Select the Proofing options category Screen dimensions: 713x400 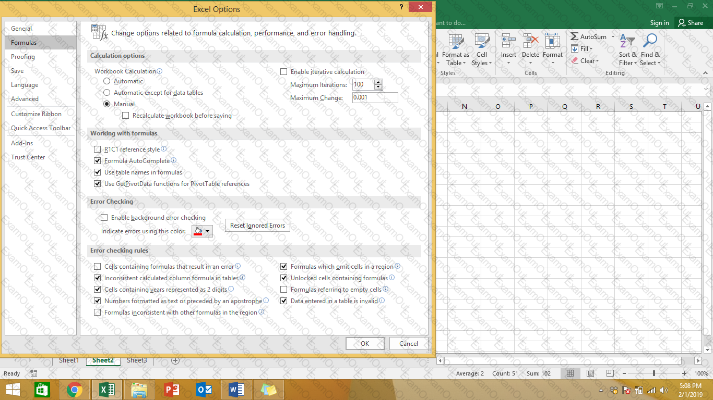(x=41, y=57)
